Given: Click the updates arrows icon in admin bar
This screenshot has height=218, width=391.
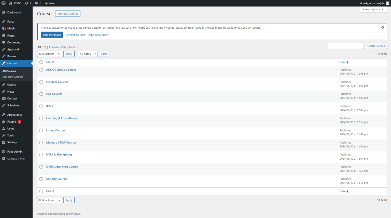Looking at the screenshot, I should pyautogui.click(x=27, y=3).
